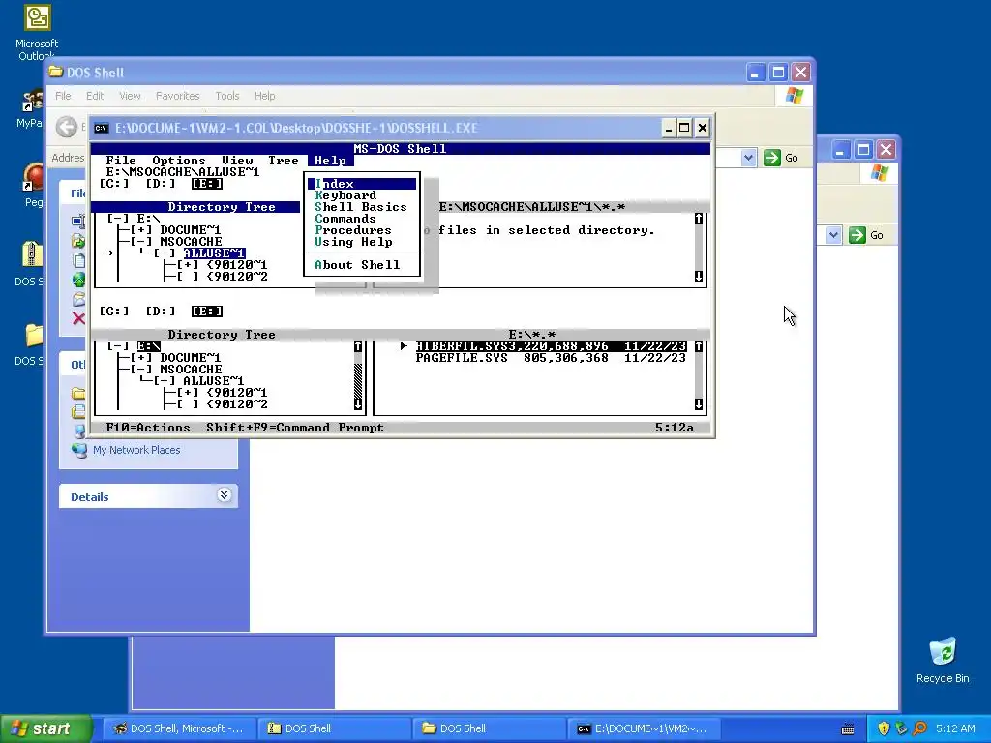The height and width of the screenshot is (743, 991).
Task: Click scroll-up arrow of lower file list
Action: point(699,346)
